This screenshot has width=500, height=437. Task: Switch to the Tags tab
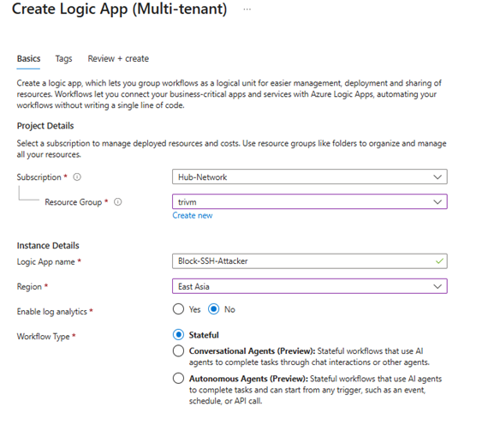coord(63,59)
